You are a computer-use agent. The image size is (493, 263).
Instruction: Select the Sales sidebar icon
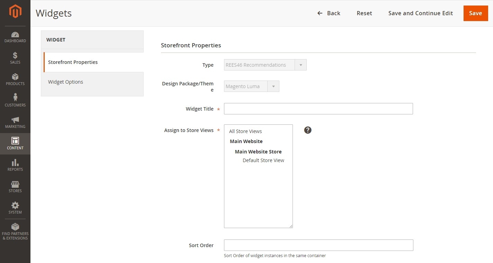pyautogui.click(x=15, y=58)
